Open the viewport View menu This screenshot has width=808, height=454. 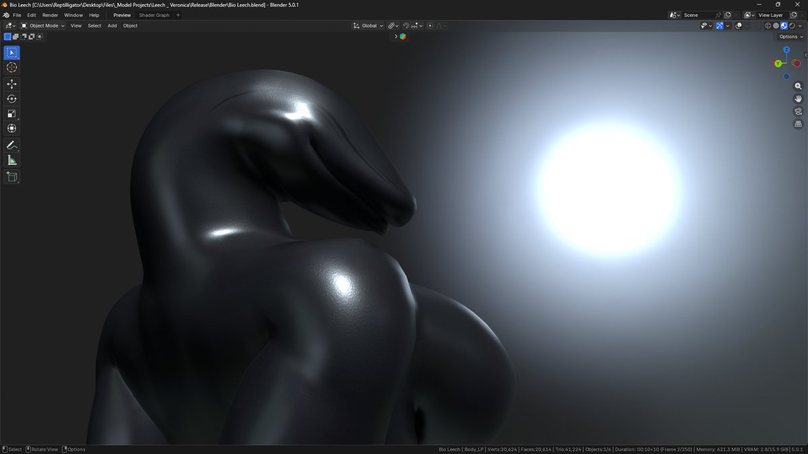click(x=76, y=26)
